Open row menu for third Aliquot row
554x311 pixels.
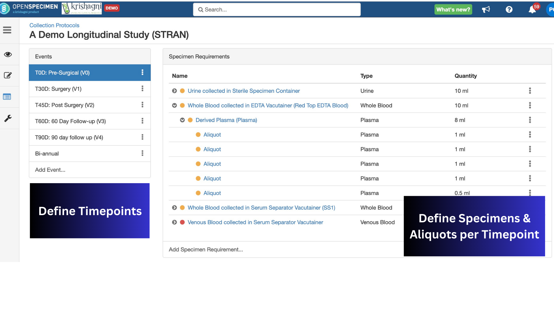coord(530,164)
